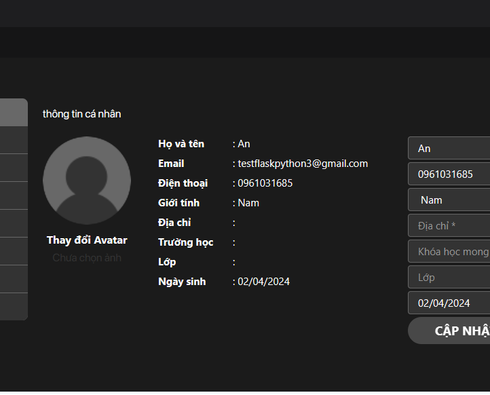Click the "Họ và tên" label
The width and height of the screenshot is (490, 395).
click(x=181, y=144)
